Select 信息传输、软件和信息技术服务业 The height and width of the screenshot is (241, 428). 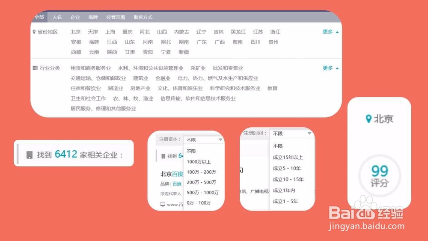click(x=198, y=98)
